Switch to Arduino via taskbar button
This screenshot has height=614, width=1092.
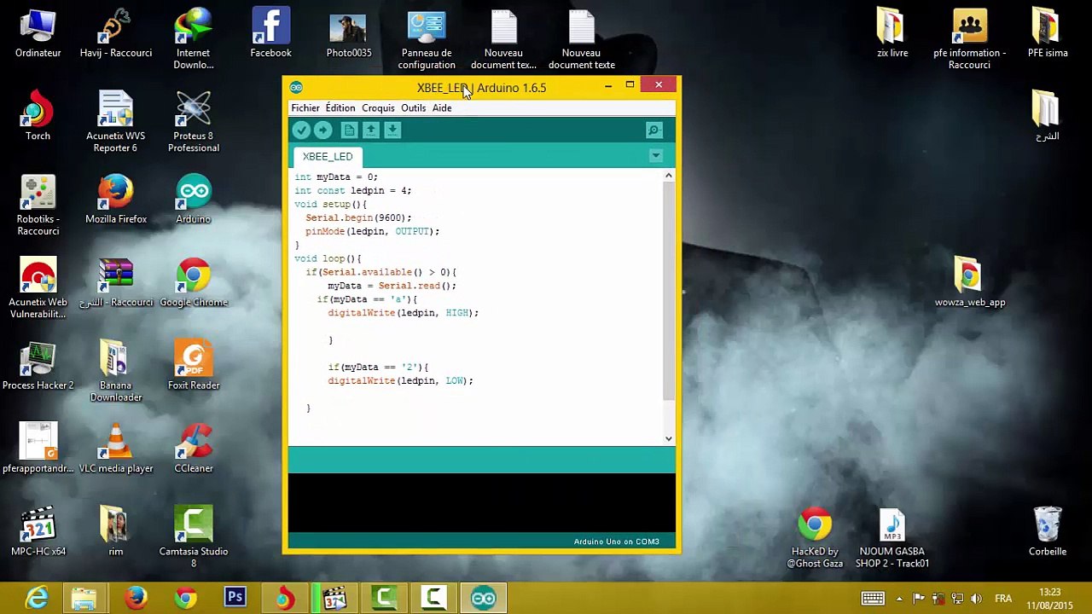(484, 599)
